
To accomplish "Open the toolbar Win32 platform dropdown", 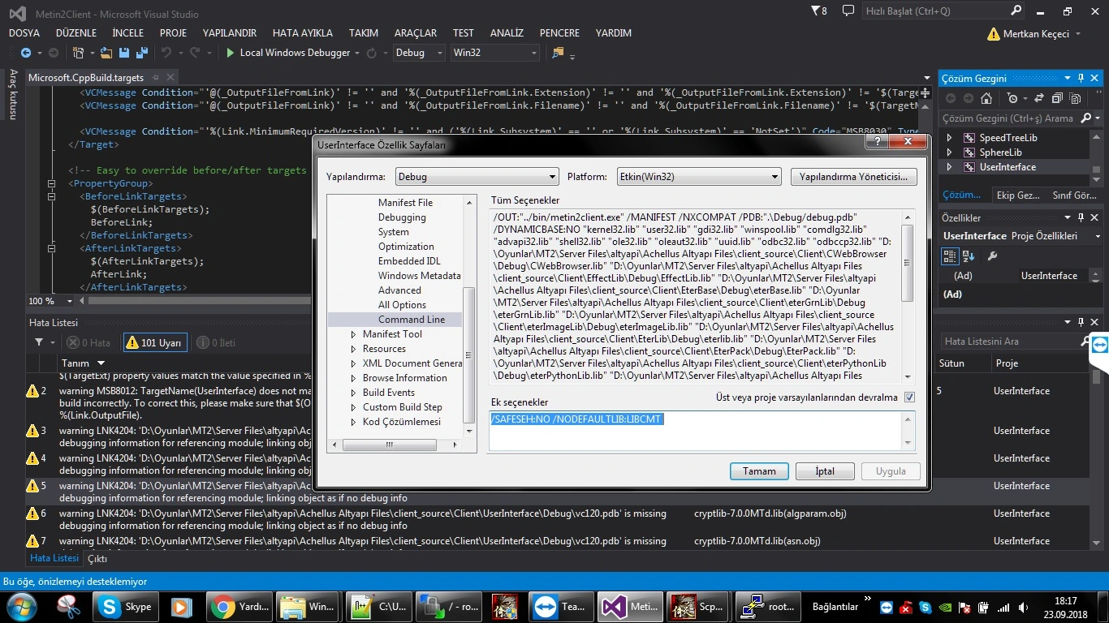I will click(x=495, y=53).
